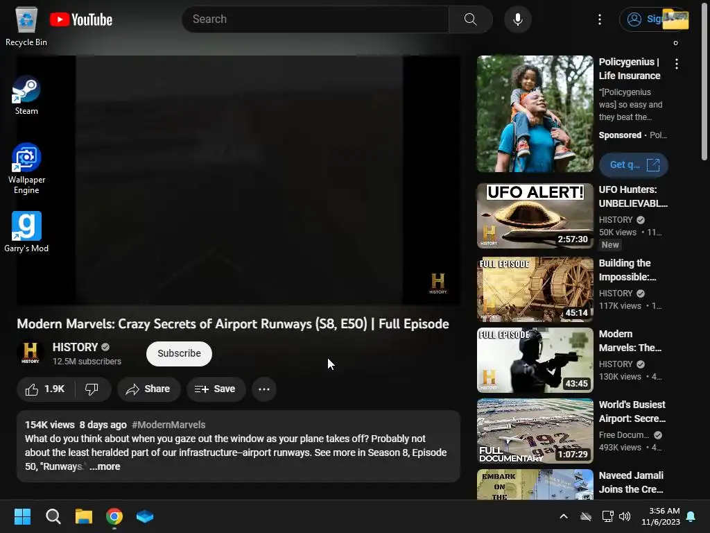Screen dimensions: 710x533
Task: Share the Modern Marvels video
Action: pyautogui.click(x=148, y=389)
